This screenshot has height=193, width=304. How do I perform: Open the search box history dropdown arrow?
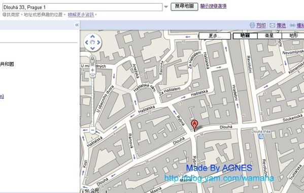166,7
